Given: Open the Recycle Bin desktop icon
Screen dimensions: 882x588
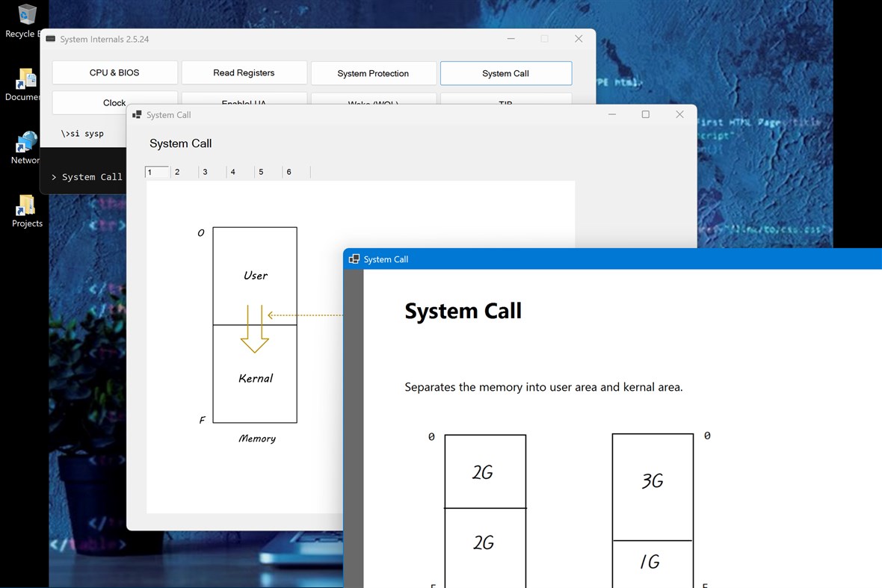Looking at the screenshot, I should pos(28,13).
